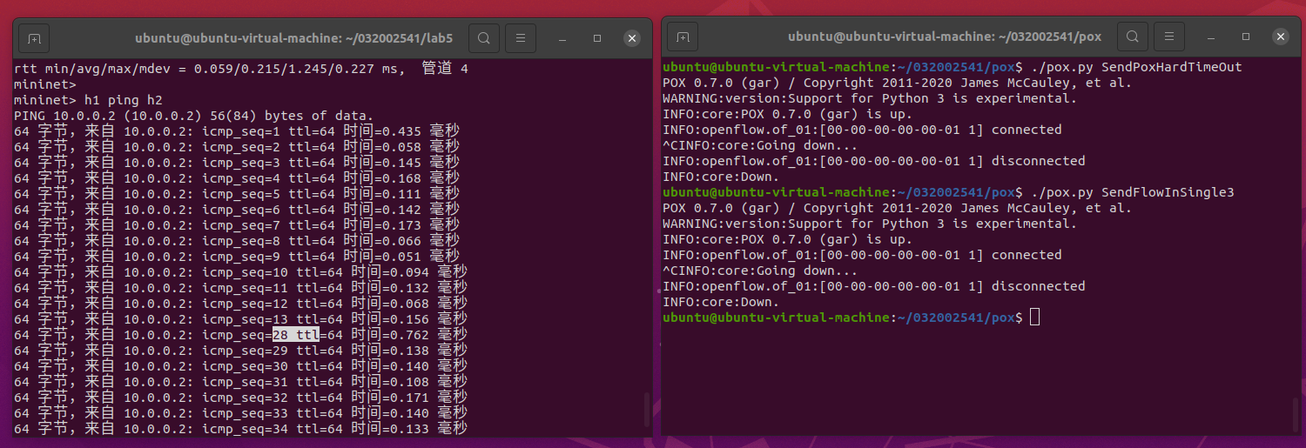
Task: Click the 'h1 ping h2' command line
Action: [x=88, y=100]
